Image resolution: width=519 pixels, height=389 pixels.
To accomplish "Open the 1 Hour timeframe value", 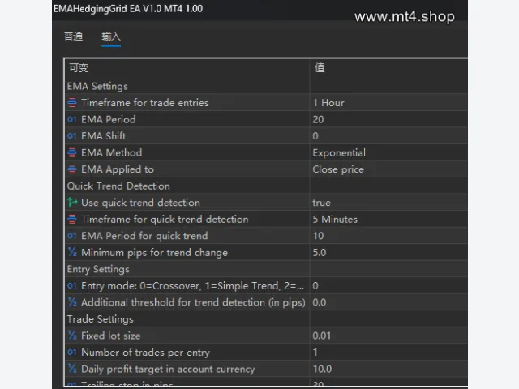I will pos(328,103).
